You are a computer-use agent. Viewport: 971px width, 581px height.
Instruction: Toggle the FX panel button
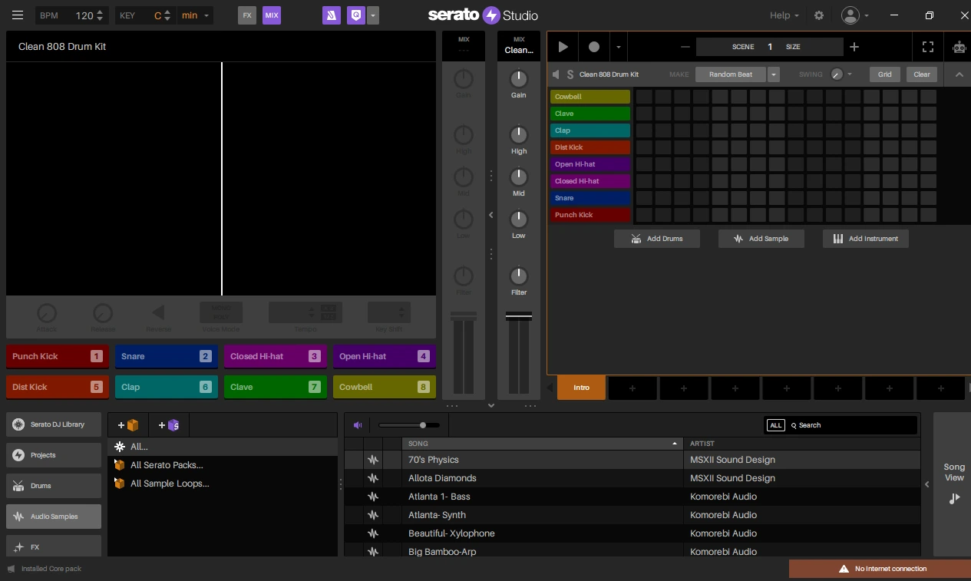click(247, 15)
